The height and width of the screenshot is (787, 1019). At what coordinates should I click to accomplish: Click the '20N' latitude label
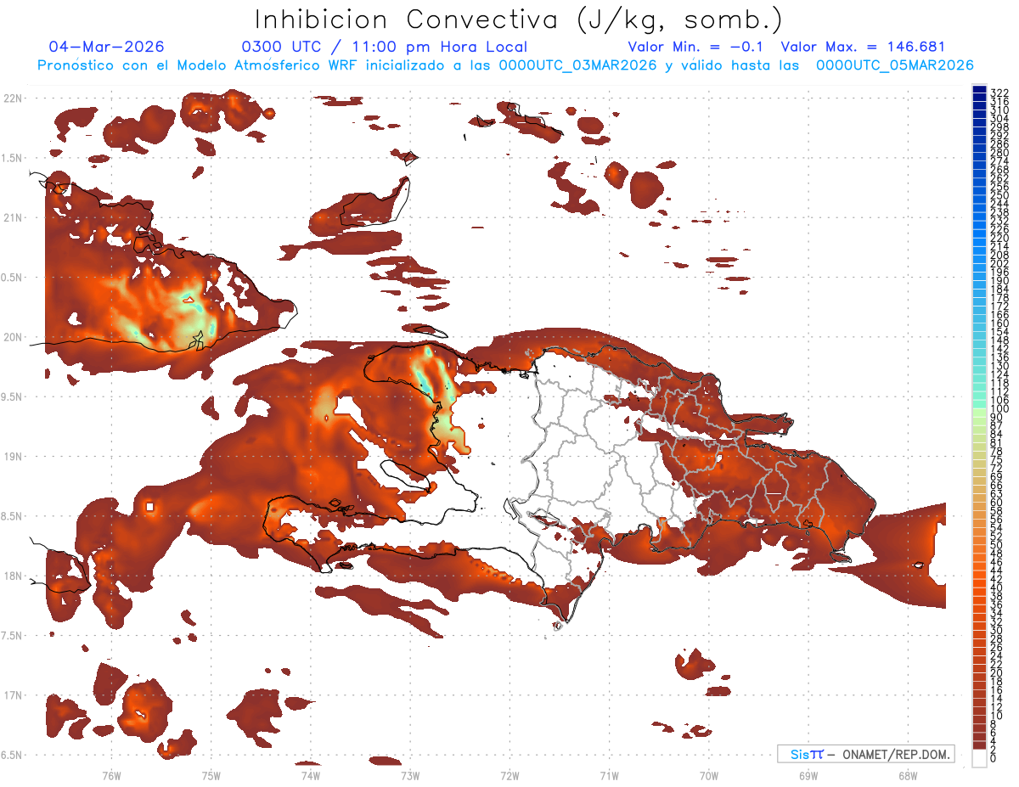pos(13,337)
